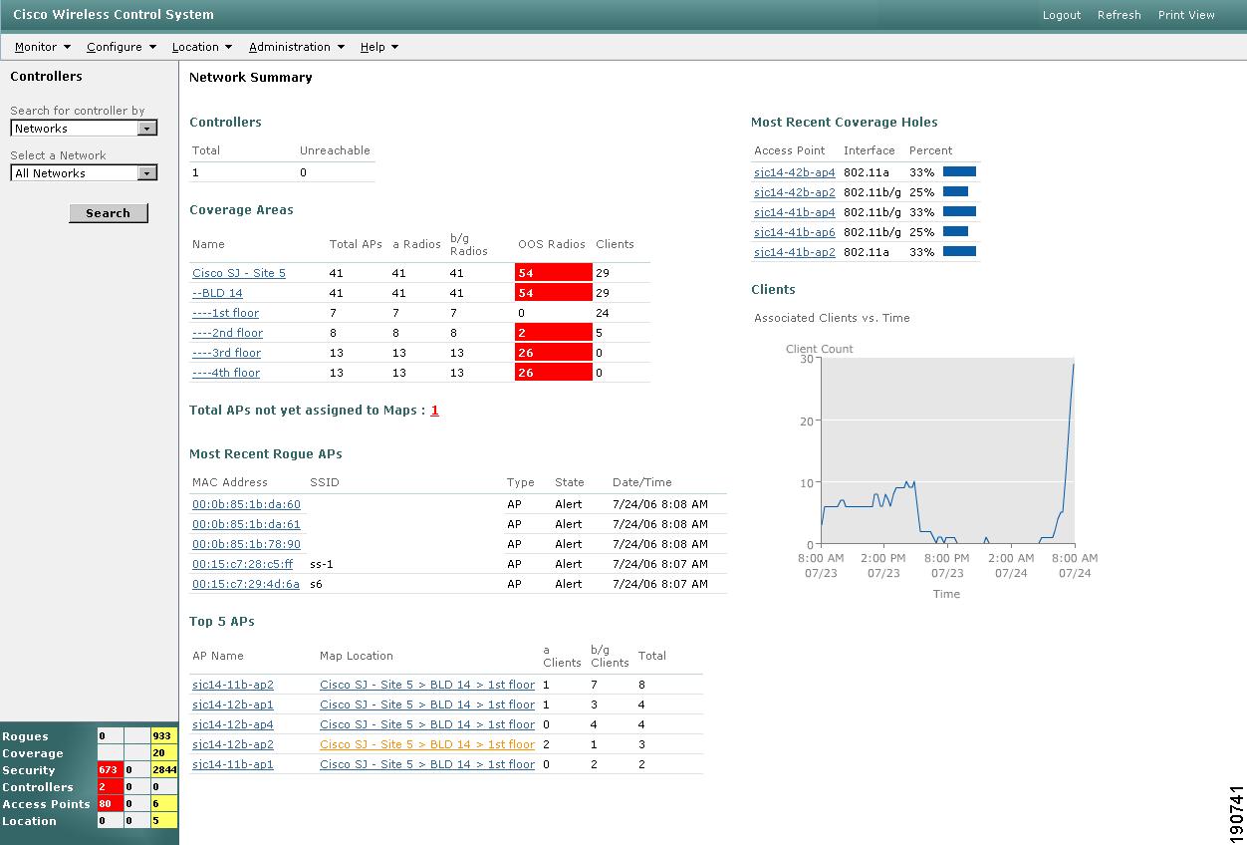Click the Location minor alarm count 5
Image resolution: width=1247 pixels, height=845 pixels.
(x=163, y=821)
